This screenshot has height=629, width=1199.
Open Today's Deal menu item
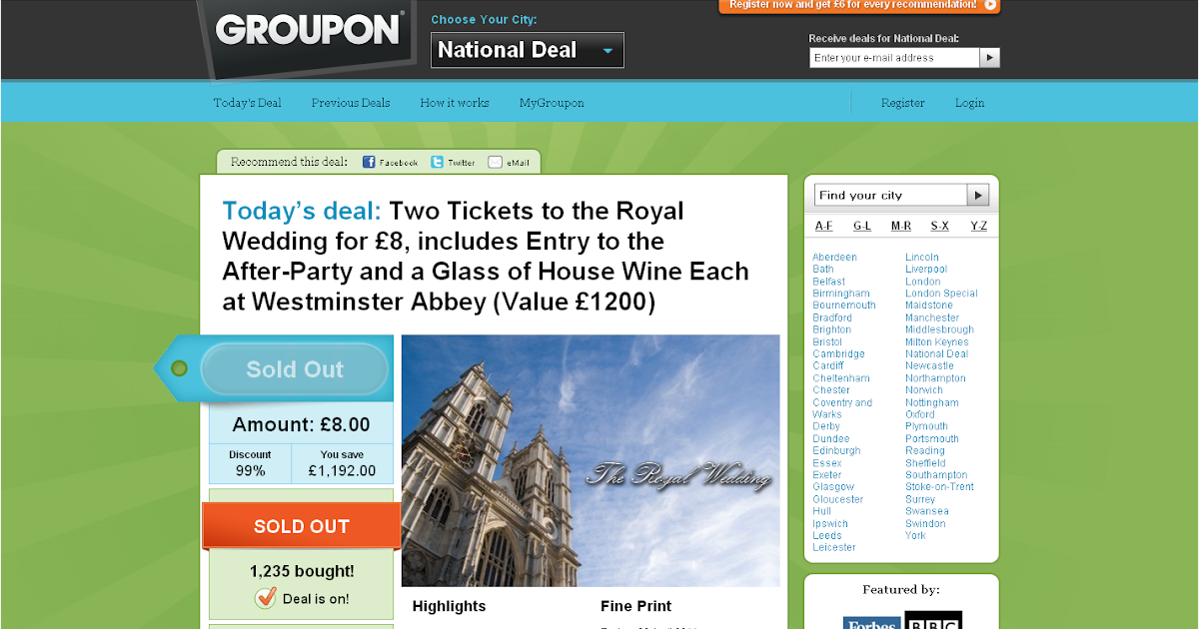247,103
